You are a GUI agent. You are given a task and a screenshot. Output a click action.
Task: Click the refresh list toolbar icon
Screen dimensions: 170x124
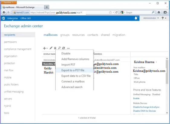click(64, 48)
